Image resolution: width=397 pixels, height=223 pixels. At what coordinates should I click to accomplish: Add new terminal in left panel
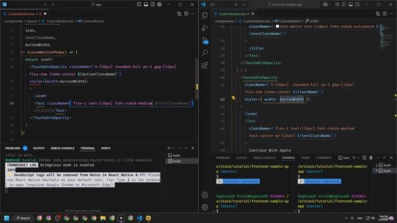(169, 148)
